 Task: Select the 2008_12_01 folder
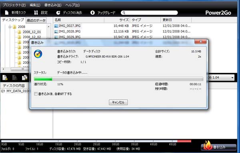32,32
